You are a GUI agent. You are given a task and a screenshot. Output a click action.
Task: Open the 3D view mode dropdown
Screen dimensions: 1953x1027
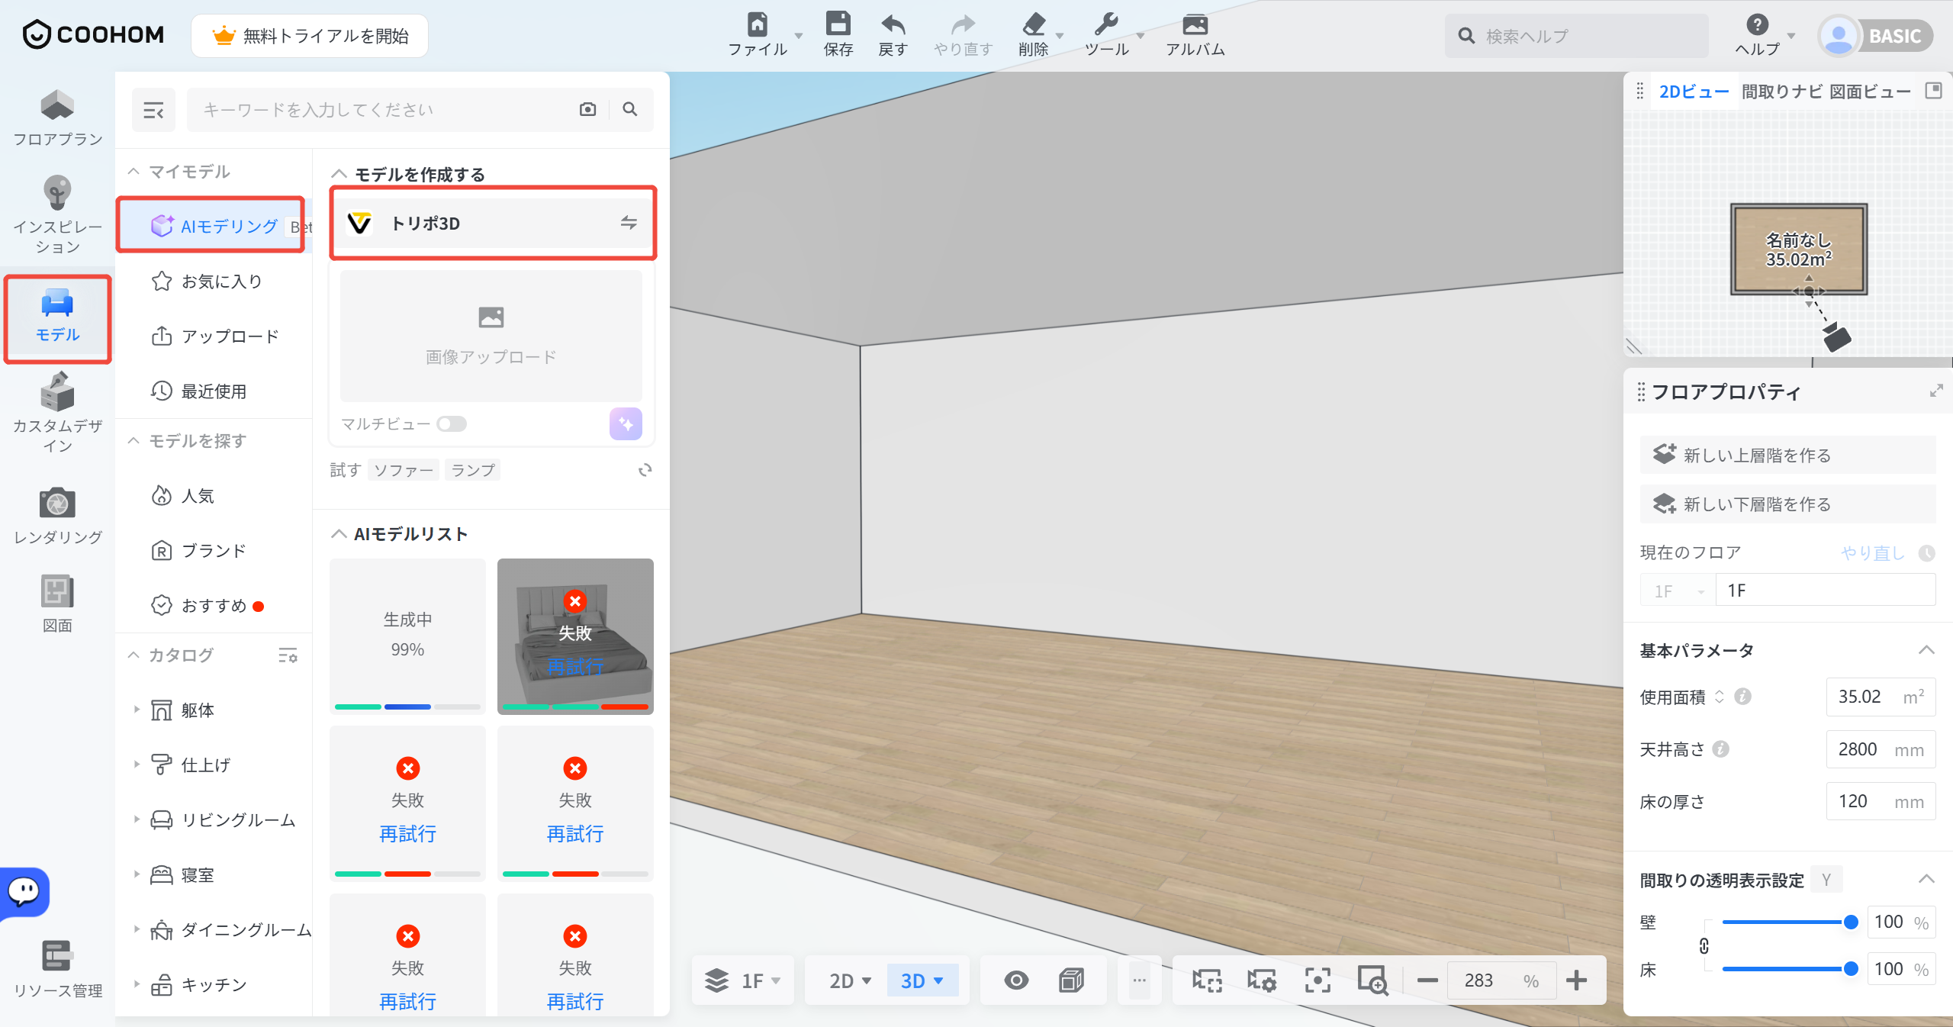[922, 980]
